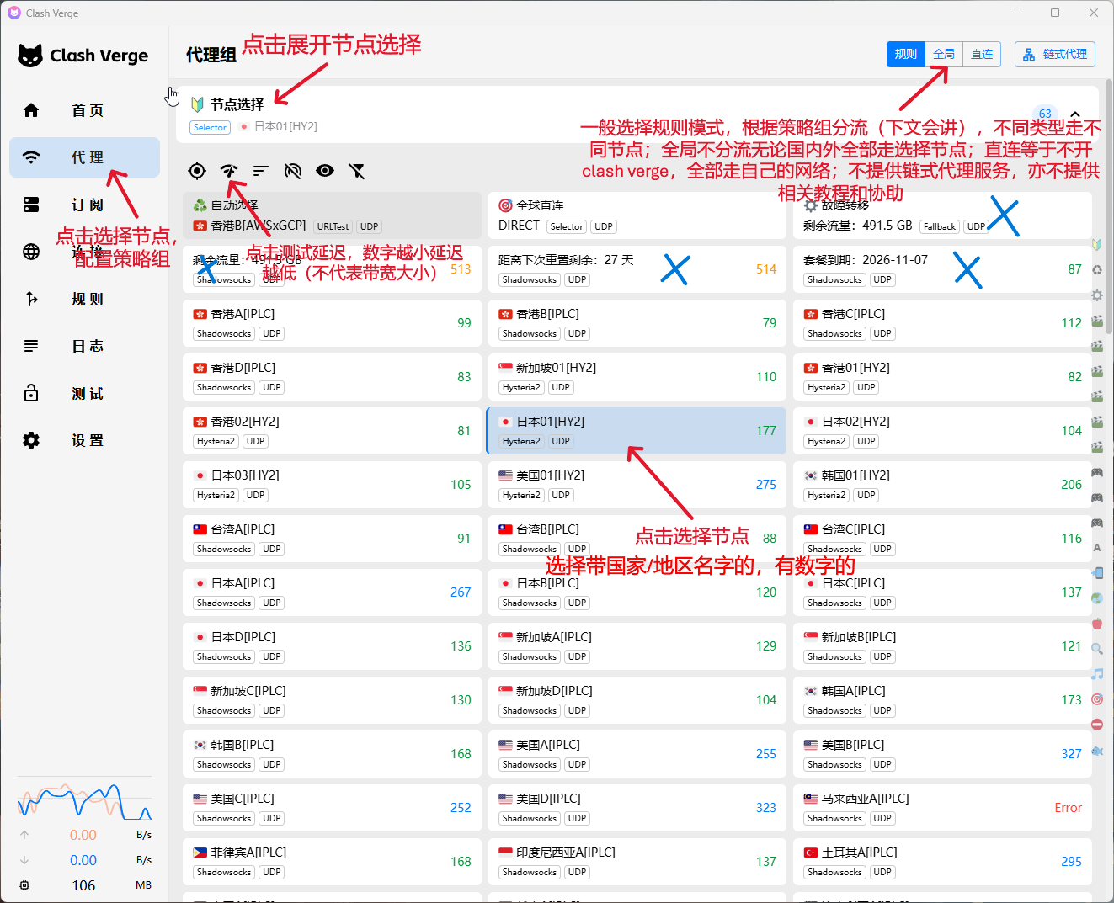Click the traffic graph in the sidebar
The width and height of the screenshot is (1114, 903).
click(x=84, y=801)
